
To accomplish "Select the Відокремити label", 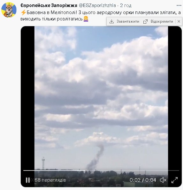I will [162, 21].
